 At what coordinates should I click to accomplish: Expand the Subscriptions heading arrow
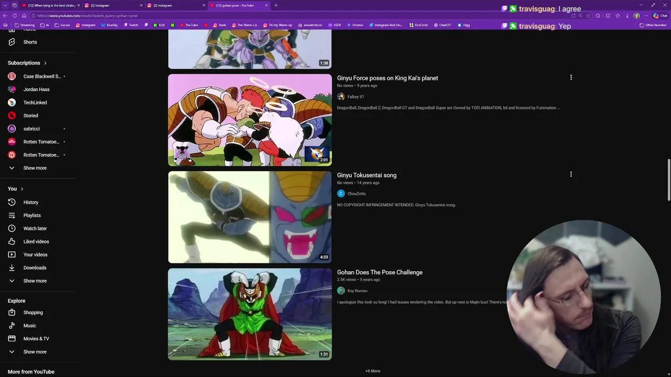(45, 63)
